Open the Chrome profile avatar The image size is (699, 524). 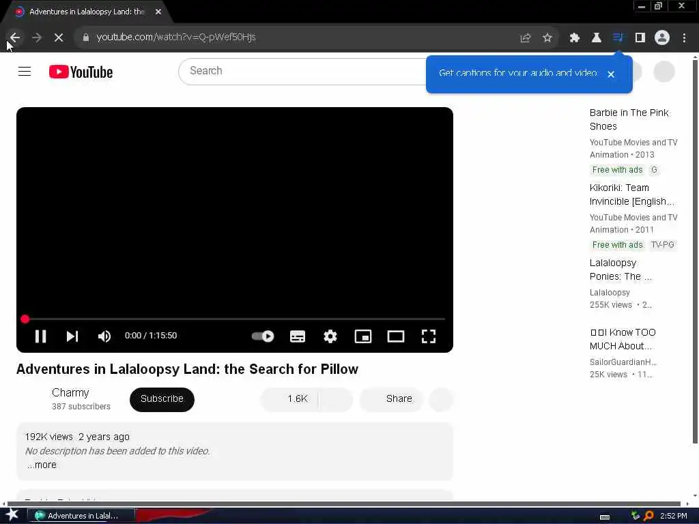pos(662,38)
